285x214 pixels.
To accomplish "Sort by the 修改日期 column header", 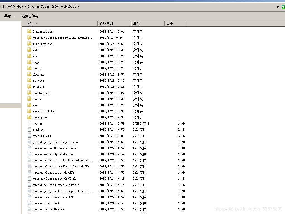I will point(115,24).
